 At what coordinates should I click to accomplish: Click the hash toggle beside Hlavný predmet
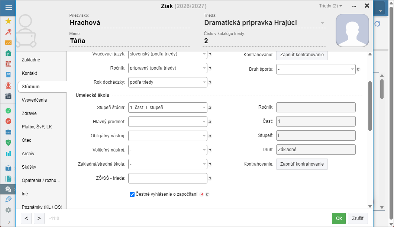[210, 122]
